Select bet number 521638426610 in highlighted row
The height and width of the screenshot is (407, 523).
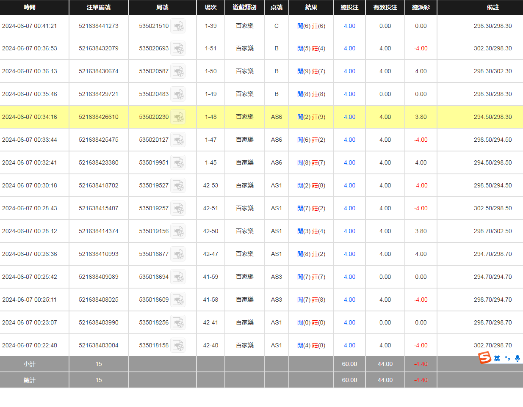coord(98,117)
